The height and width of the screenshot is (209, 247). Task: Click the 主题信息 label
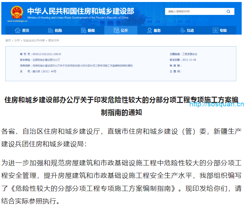[175, 54]
